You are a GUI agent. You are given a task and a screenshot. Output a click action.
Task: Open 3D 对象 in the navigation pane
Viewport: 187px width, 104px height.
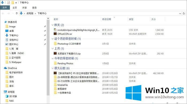(13, 96)
